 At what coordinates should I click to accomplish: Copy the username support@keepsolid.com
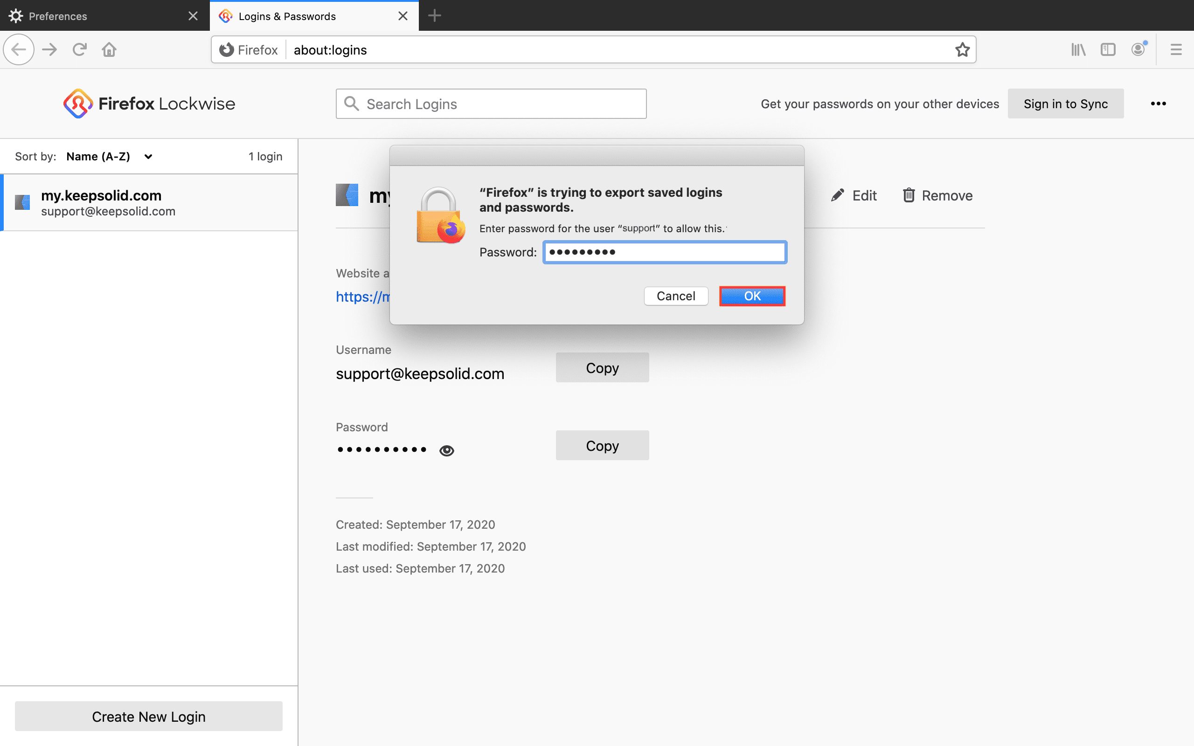(602, 367)
